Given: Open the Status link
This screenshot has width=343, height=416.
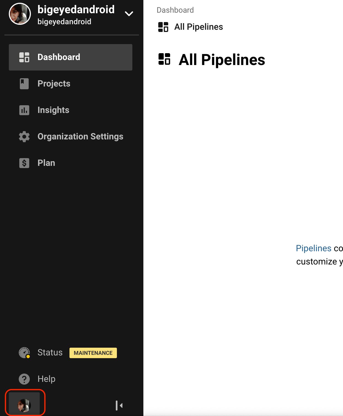Looking at the screenshot, I should pos(50,353).
